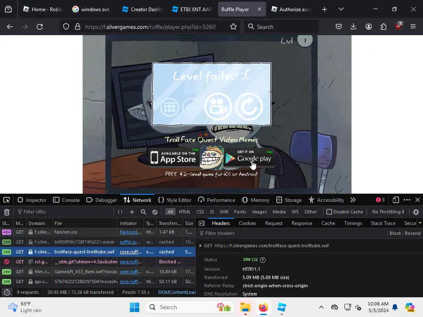Open the uBlock Origin extension icon

click(x=399, y=26)
